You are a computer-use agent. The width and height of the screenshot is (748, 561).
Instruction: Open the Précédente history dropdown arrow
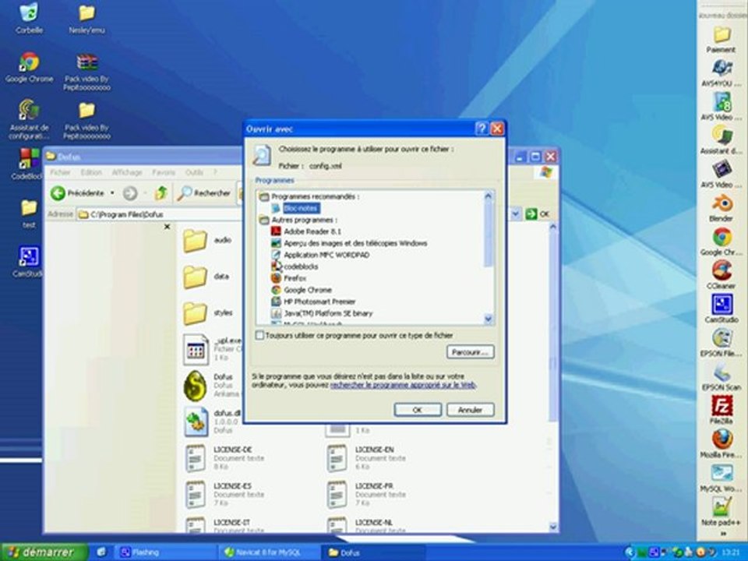pos(112,193)
